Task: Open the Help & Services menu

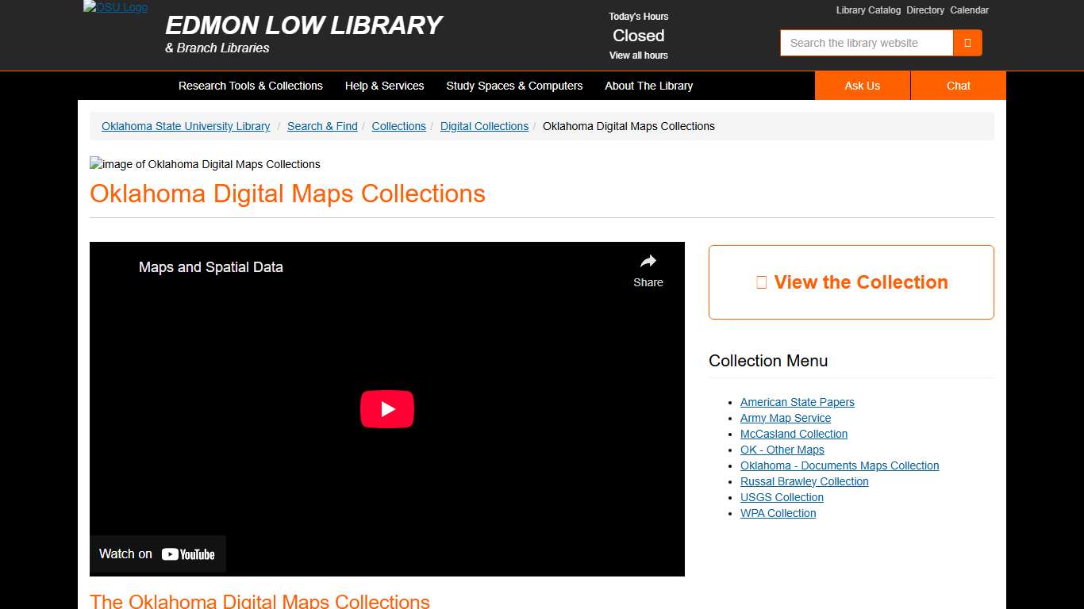Action: [384, 86]
